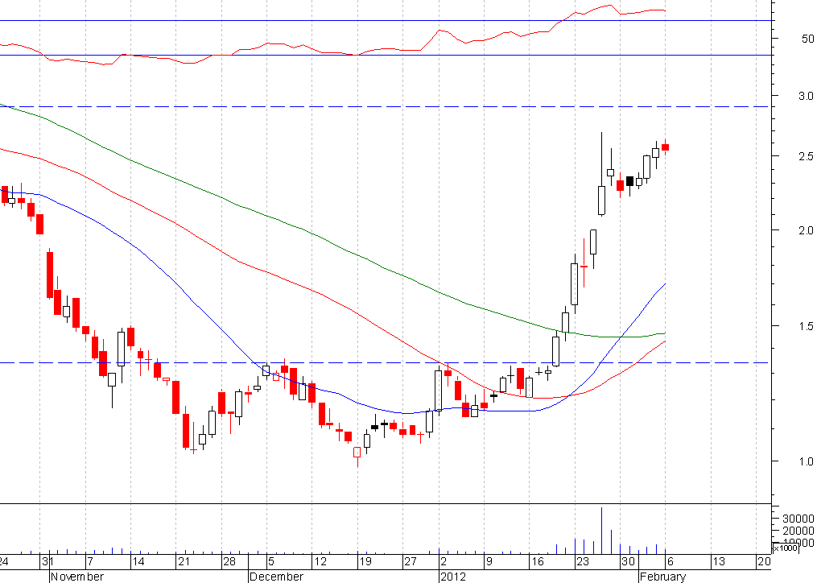The width and height of the screenshot is (817, 583).
Task: Click the October 31 date label
Action: 47,561
